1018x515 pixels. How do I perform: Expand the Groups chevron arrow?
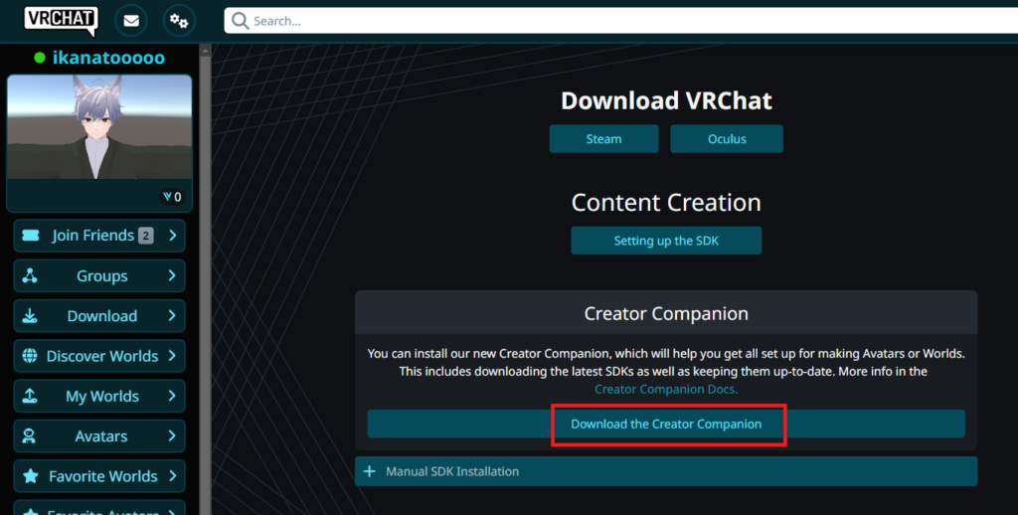(x=172, y=275)
